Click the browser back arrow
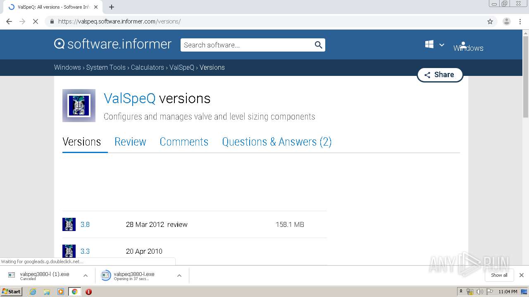This screenshot has height=297, width=529. [9, 21]
